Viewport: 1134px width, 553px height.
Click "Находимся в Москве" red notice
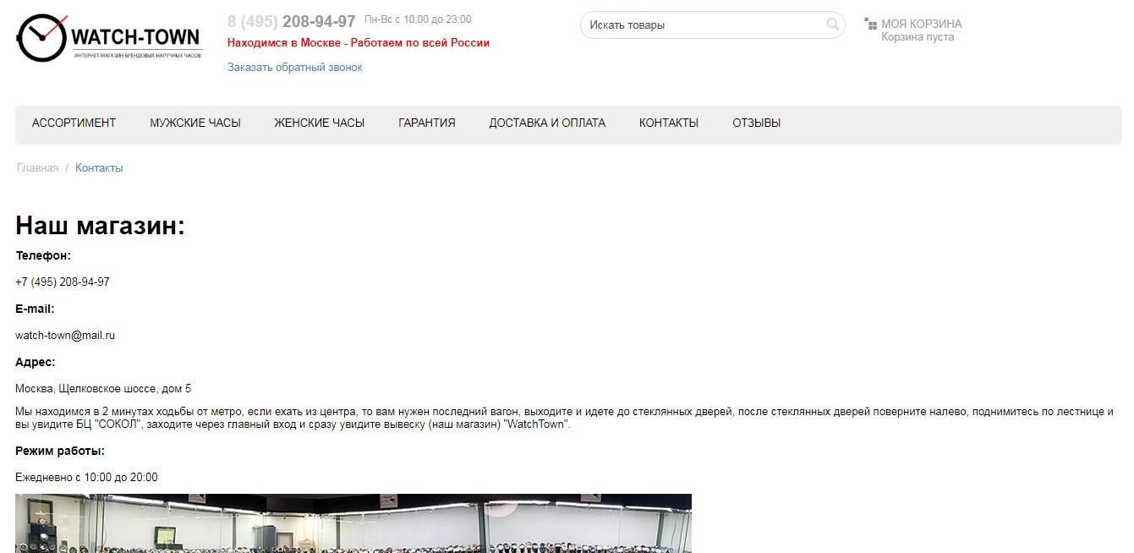(x=359, y=43)
